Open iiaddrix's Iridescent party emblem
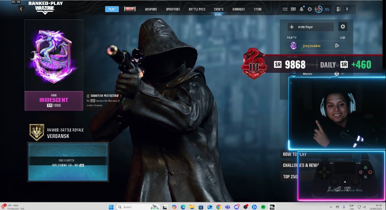Viewport: 386px width, 210px height. click(293, 46)
